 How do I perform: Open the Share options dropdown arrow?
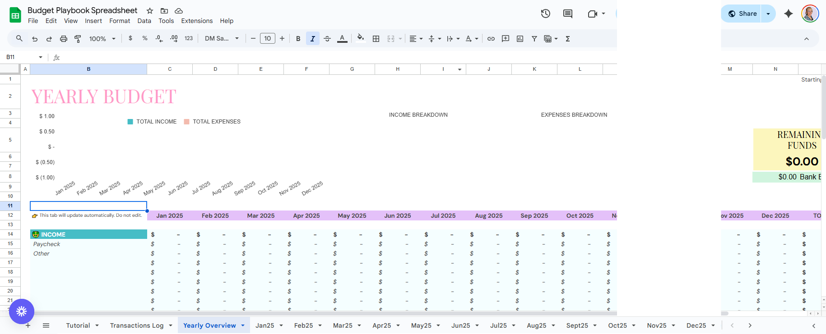click(x=768, y=14)
